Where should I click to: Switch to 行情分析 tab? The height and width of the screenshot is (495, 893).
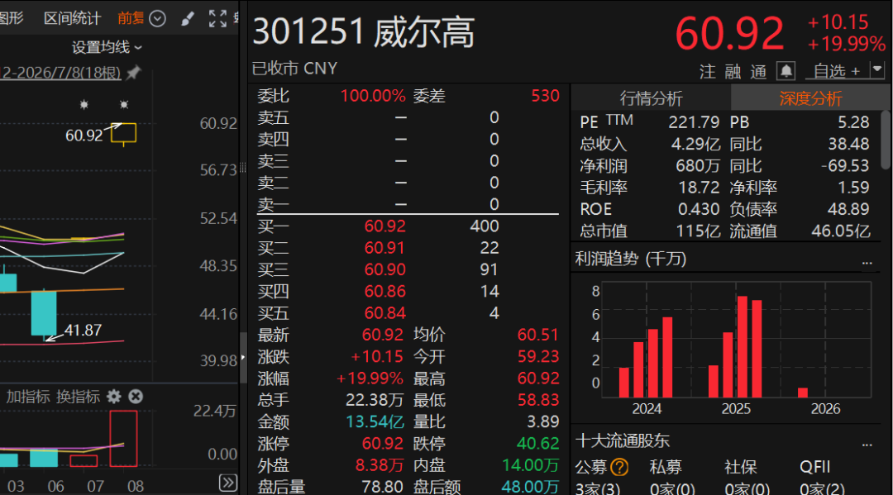click(651, 98)
